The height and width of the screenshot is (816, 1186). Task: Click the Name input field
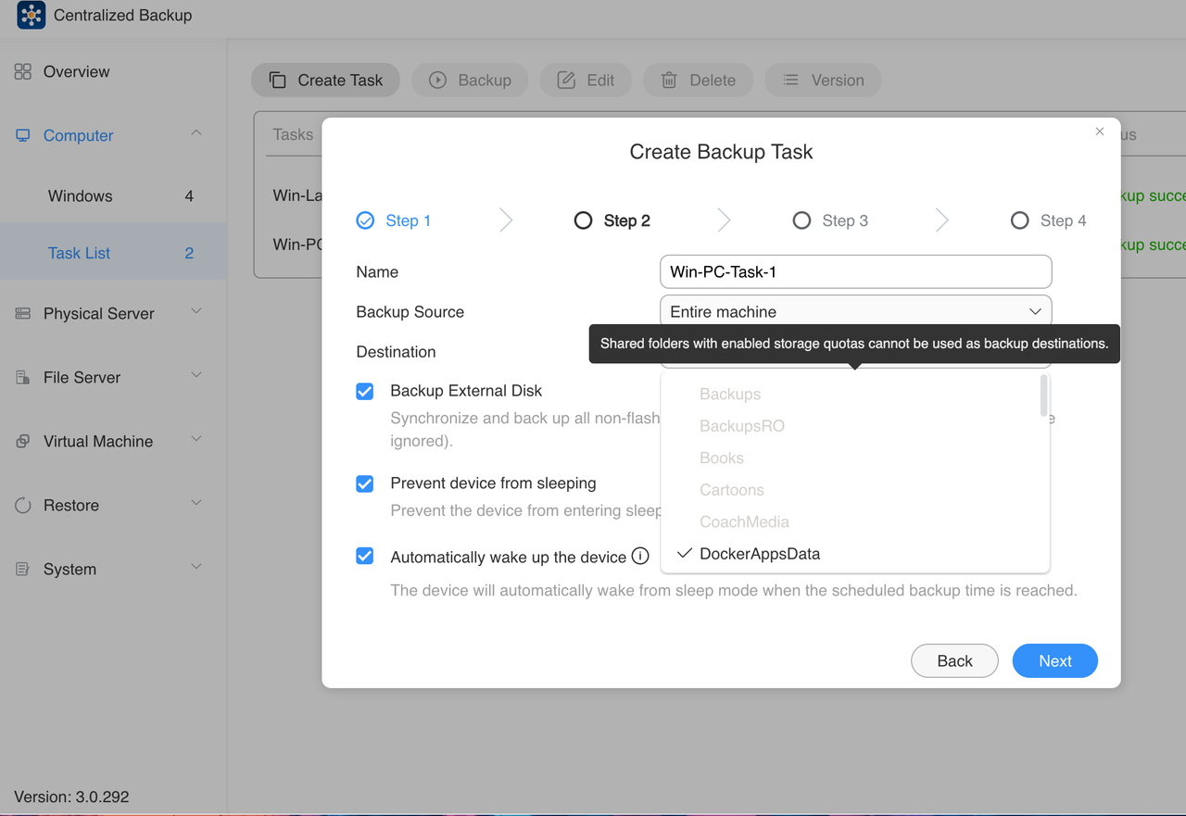(855, 272)
